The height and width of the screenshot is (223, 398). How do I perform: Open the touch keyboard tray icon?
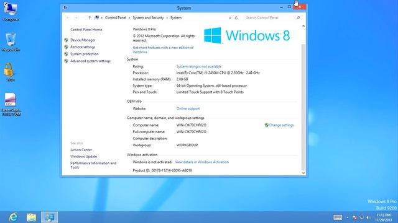[x=337, y=217]
